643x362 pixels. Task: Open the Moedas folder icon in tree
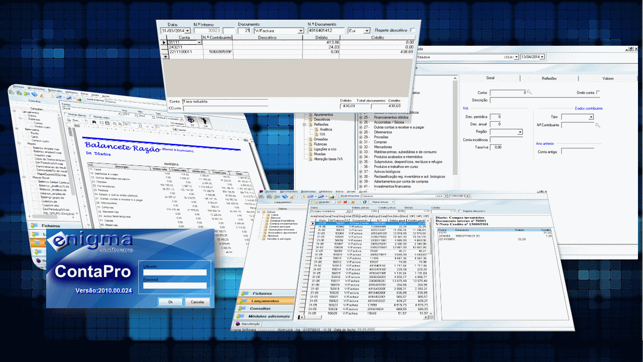[310, 154]
